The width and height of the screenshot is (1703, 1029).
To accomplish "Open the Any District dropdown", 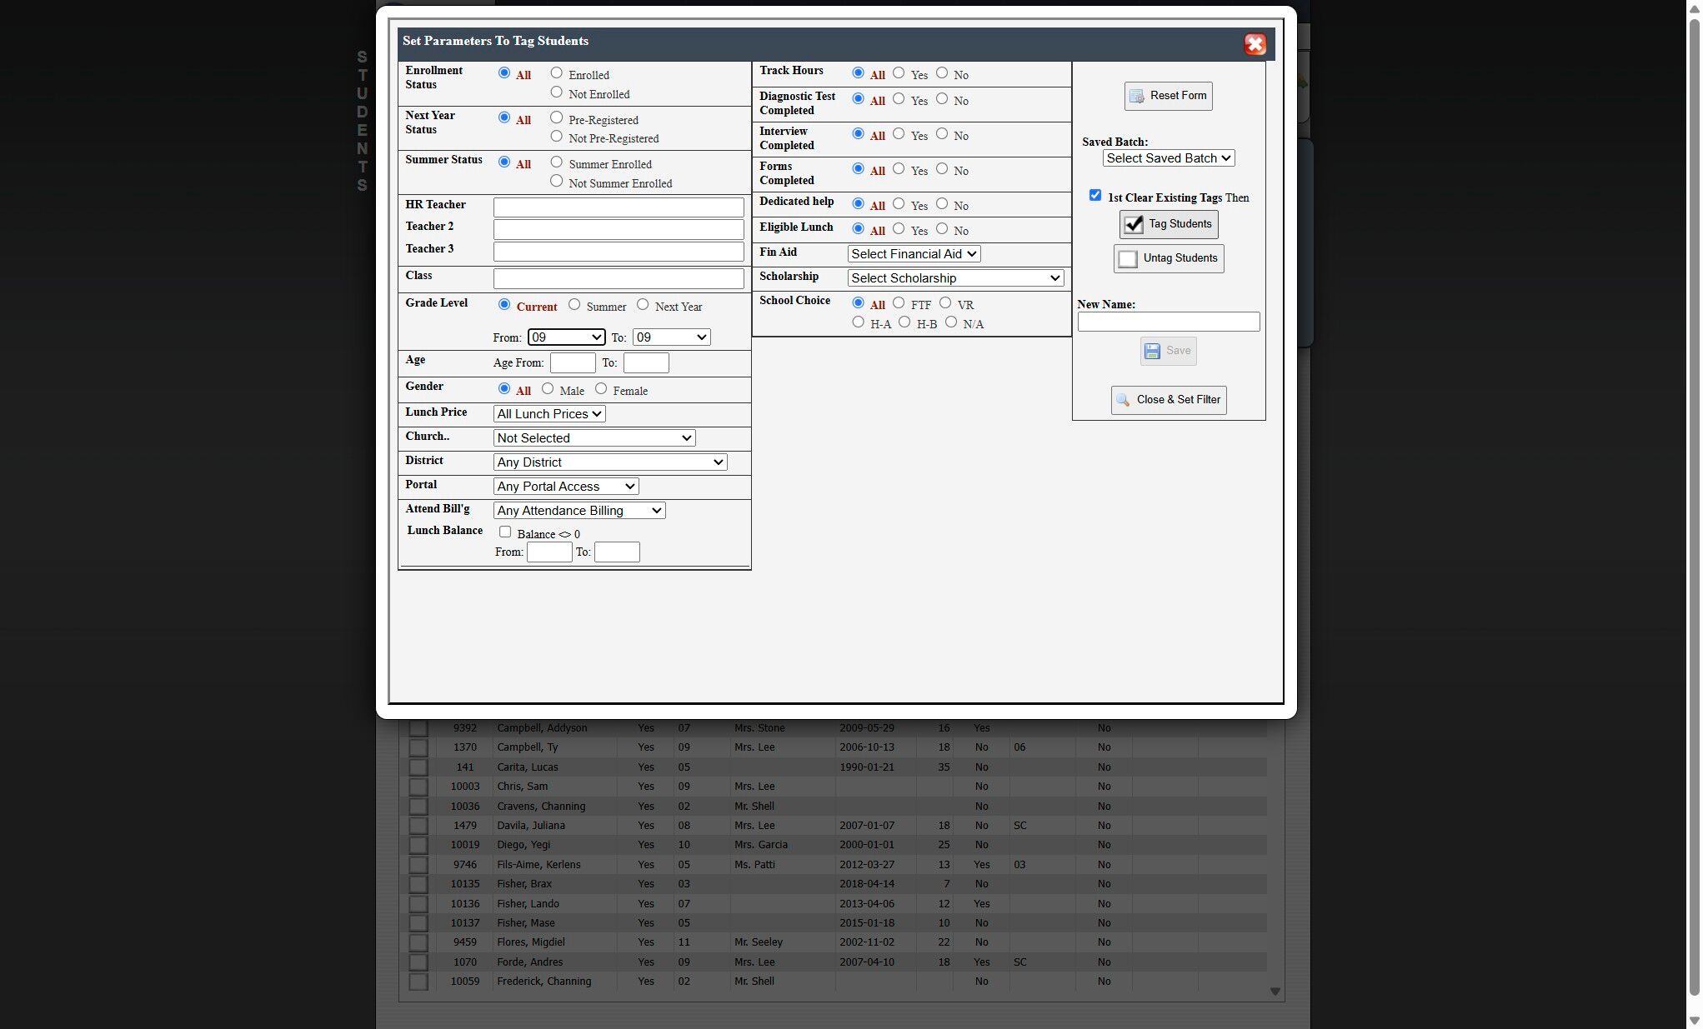I will point(610,462).
